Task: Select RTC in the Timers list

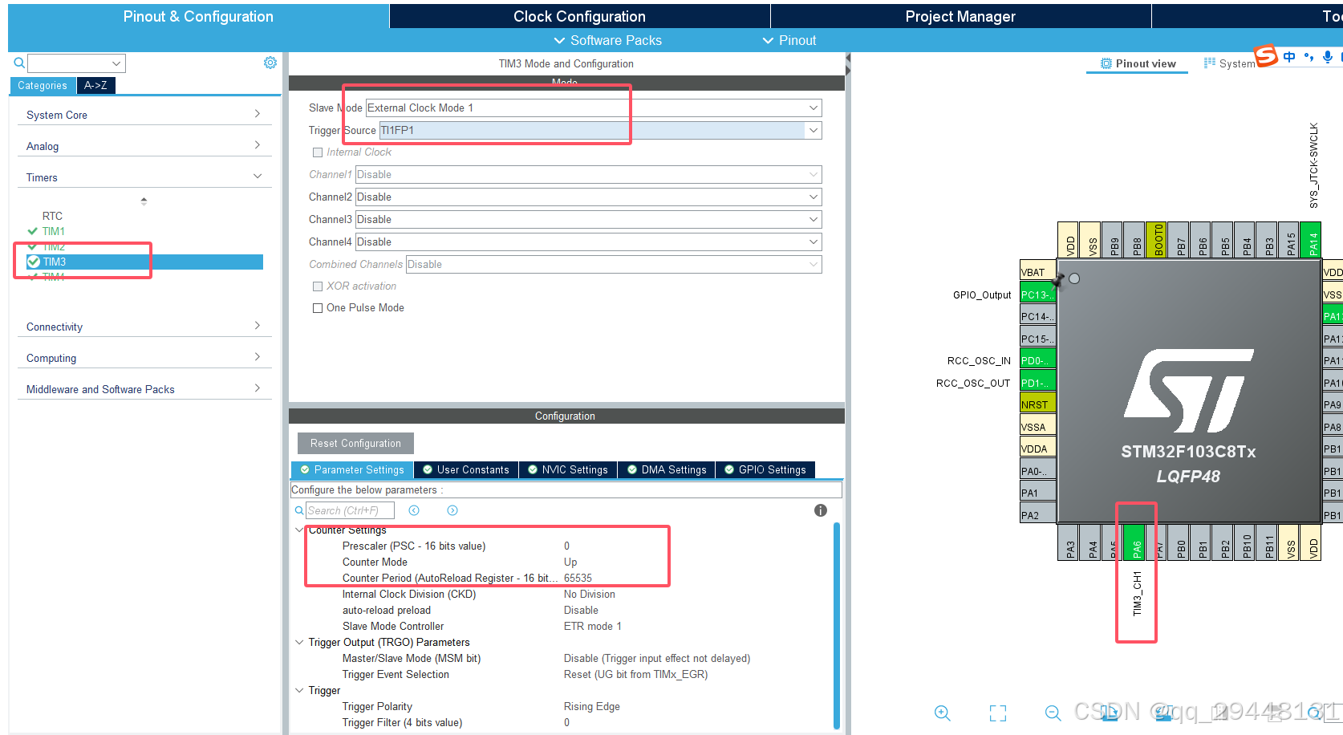Action: click(x=52, y=216)
